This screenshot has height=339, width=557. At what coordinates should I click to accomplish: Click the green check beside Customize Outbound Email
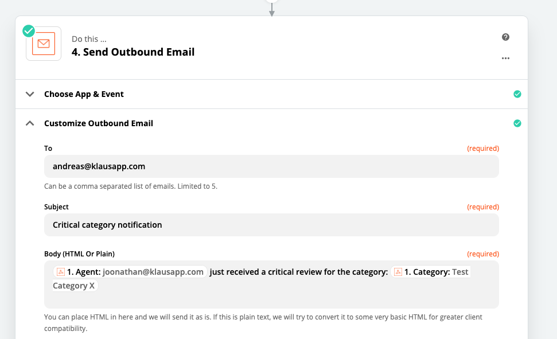[517, 123]
